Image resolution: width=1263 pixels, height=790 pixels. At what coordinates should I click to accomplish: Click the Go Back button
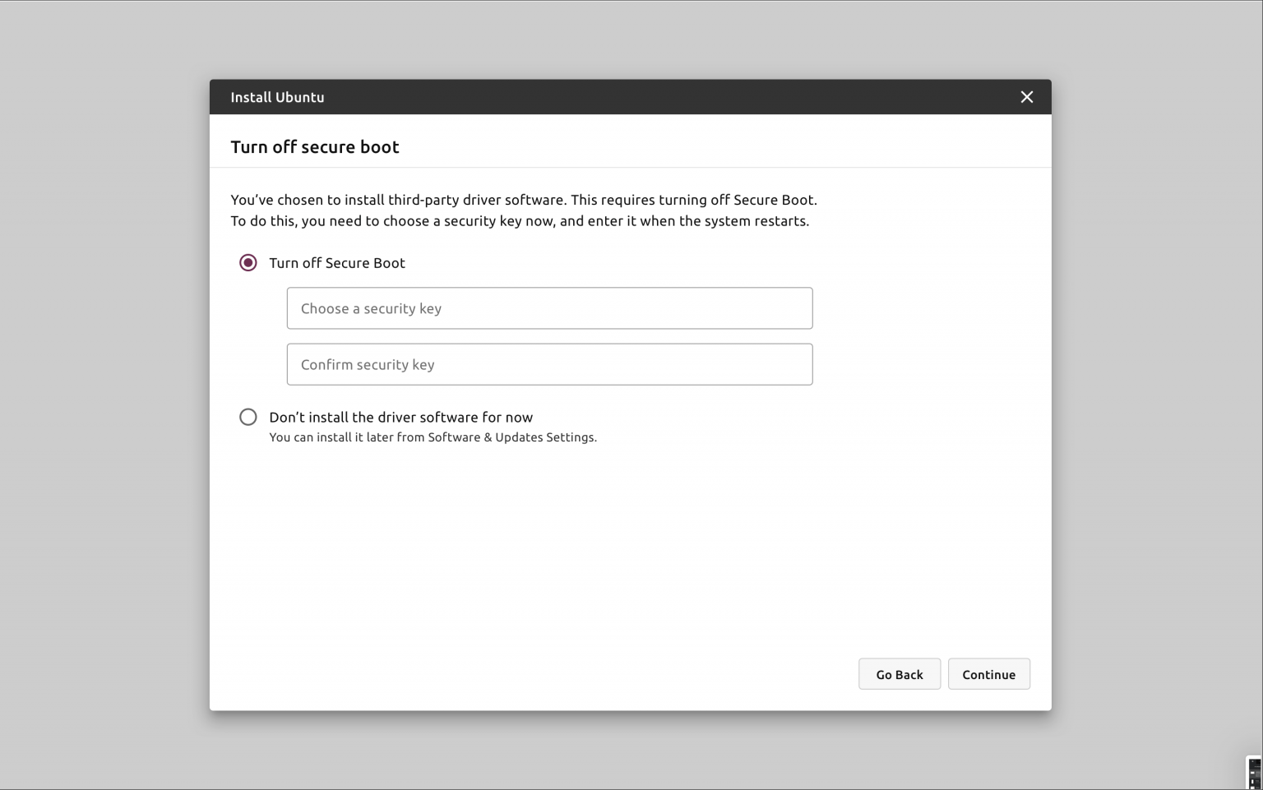[900, 674]
